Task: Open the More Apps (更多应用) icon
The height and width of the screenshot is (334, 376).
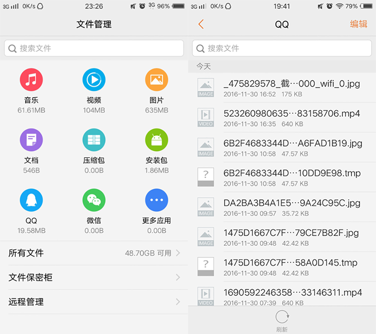Action: 156,200
